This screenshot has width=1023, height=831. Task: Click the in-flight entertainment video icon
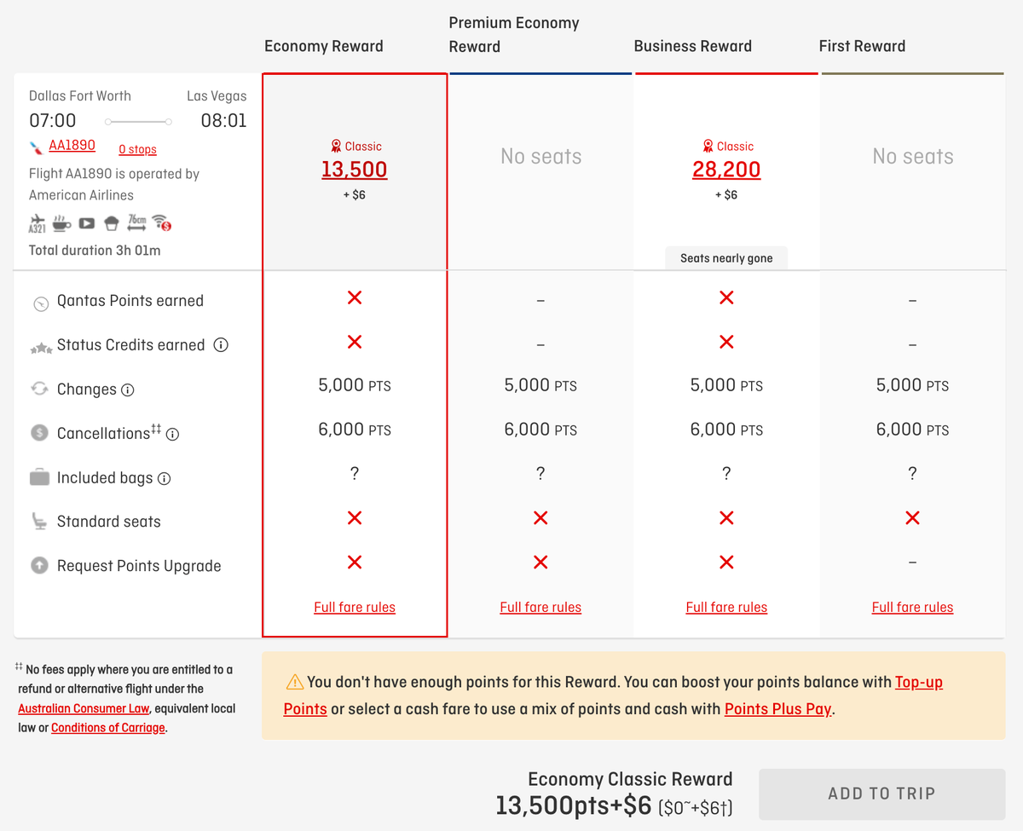(86, 223)
